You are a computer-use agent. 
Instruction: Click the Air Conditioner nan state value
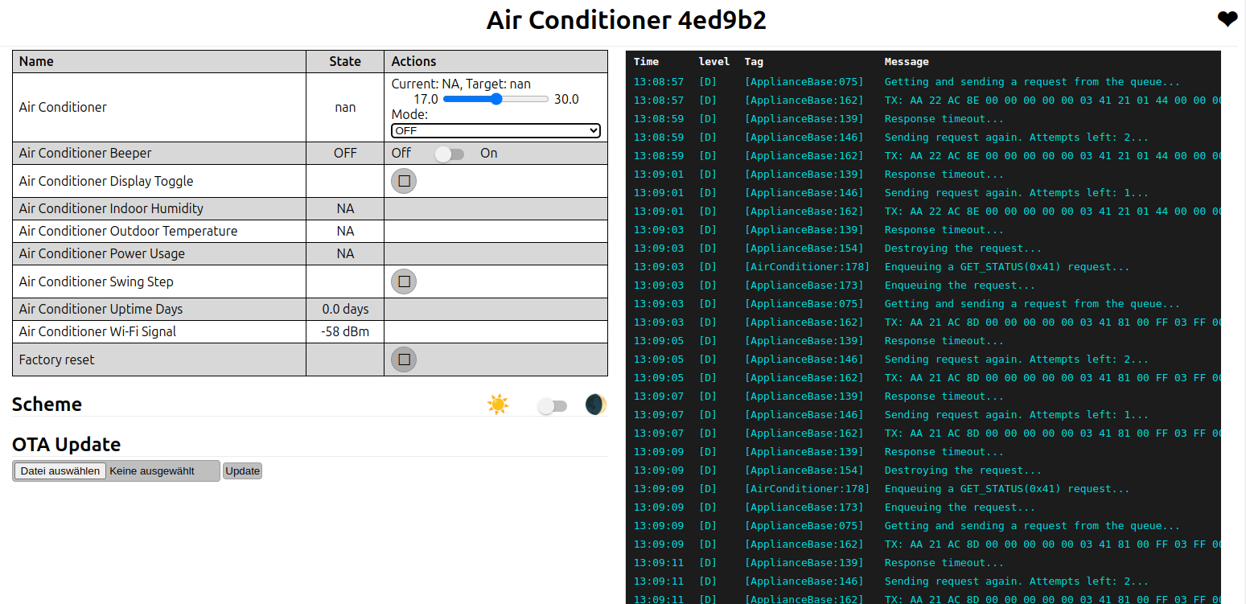tap(345, 107)
